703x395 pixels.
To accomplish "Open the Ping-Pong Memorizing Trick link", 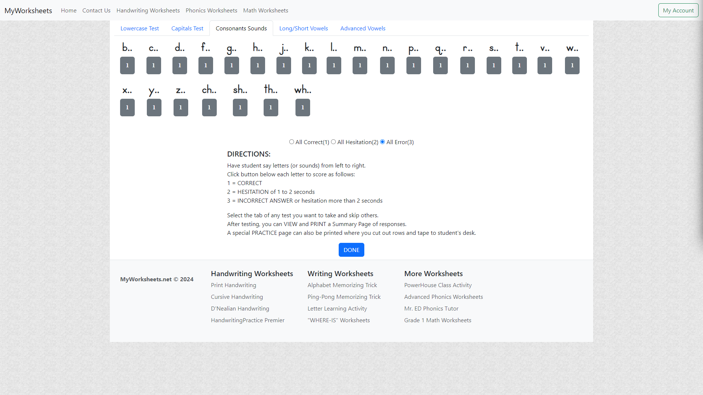I will click(344, 297).
